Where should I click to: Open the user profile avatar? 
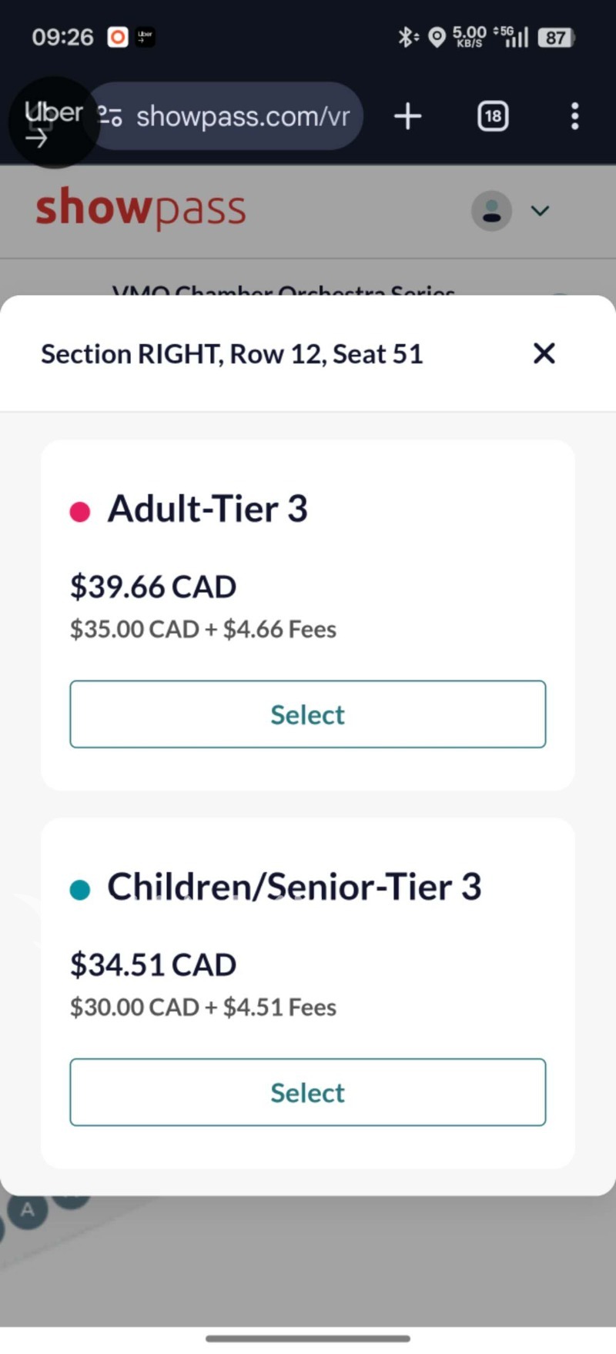point(491,210)
